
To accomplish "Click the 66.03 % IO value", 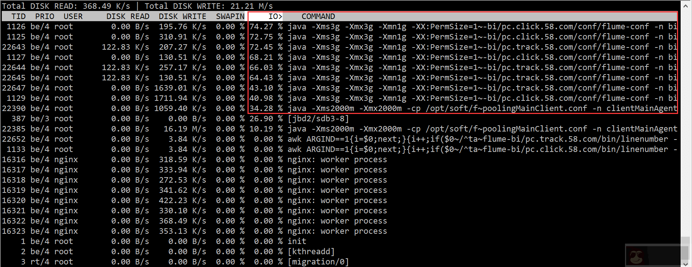I will click(x=266, y=68).
